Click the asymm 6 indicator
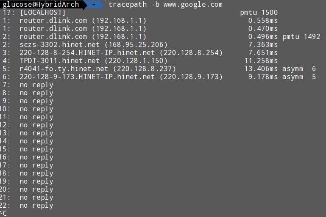The image size is (326, 217). (x=299, y=69)
